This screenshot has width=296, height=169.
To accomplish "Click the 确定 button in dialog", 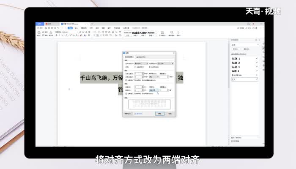I will [160, 114].
